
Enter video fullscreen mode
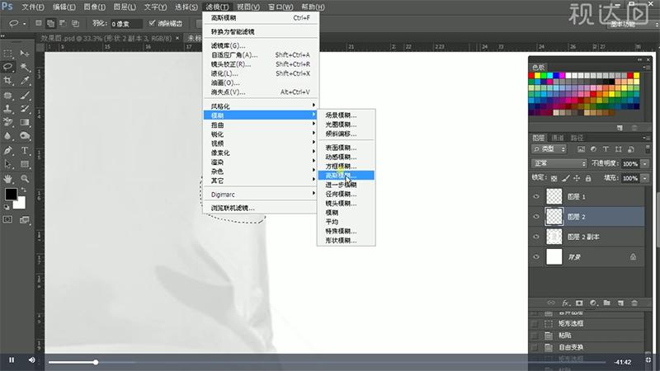[x=648, y=360]
